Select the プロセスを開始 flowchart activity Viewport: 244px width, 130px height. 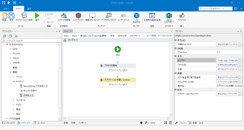coord(118,68)
